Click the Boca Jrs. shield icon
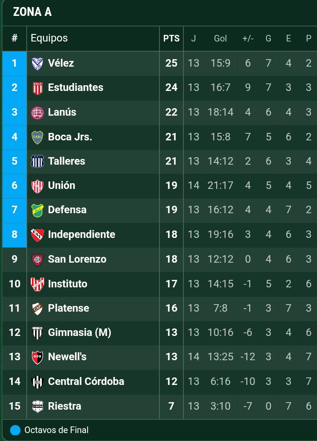Screen dimensions: 317x441 (37, 137)
